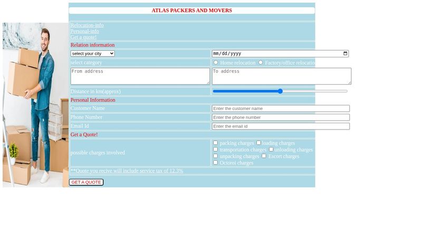The width and height of the screenshot is (422, 237).
Task: Focus the From address text area
Action: 140,76
